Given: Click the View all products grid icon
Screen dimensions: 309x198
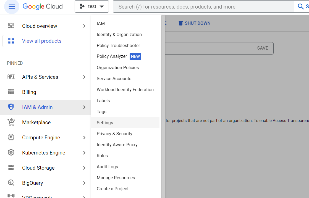Looking at the screenshot, I should click(11, 41).
